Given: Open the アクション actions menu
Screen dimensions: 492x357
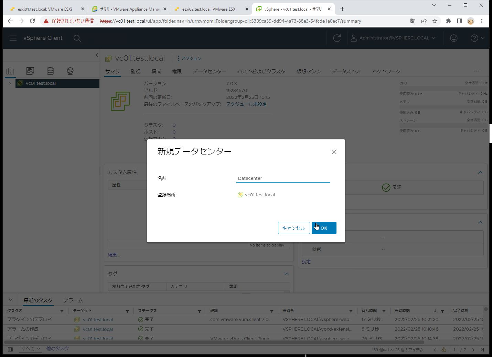Looking at the screenshot, I should (x=189, y=58).
